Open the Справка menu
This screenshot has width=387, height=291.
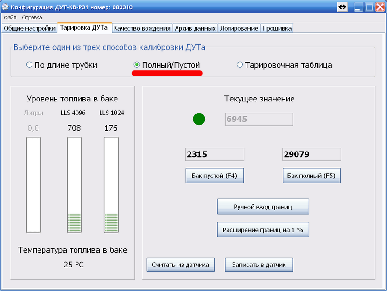click(x=32, y=18)
